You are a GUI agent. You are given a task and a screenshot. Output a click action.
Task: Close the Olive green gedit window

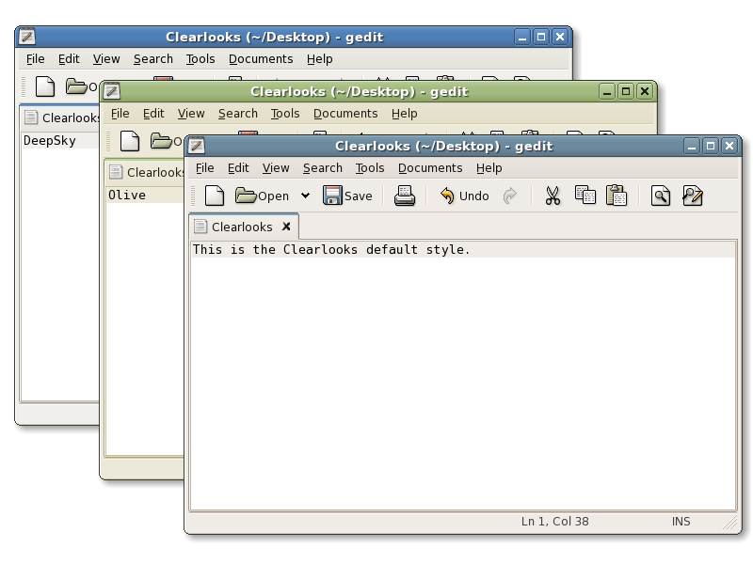coord(645,91)
